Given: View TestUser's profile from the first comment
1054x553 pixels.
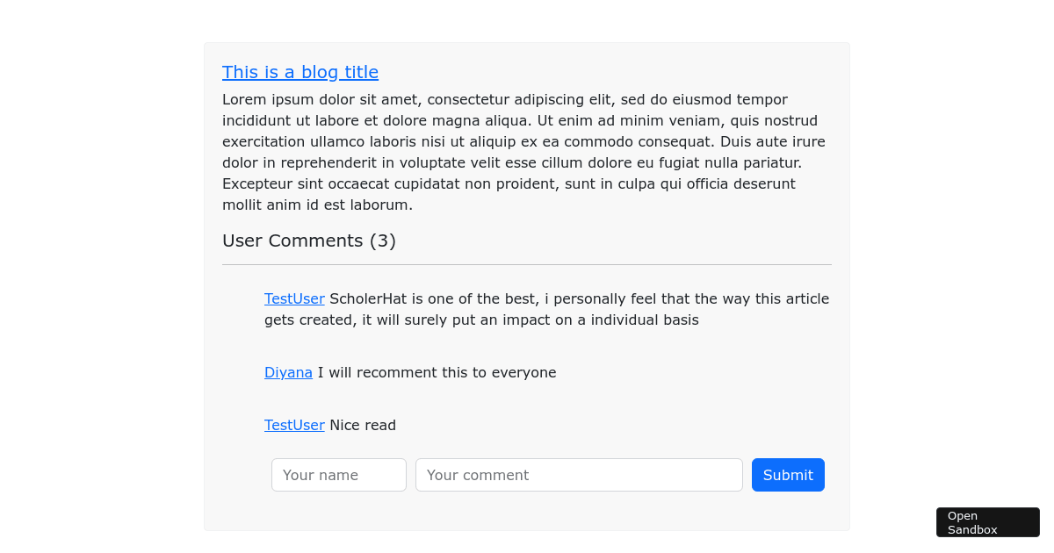Looking at the screenshot, I should tap(294, 298).
